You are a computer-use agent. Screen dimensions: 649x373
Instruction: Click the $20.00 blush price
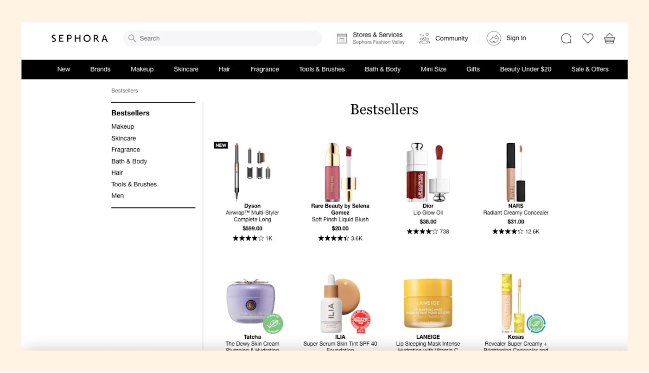tap(340, 228)
